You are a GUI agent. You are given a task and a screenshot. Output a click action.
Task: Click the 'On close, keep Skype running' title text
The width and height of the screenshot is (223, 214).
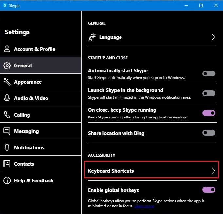122,110
